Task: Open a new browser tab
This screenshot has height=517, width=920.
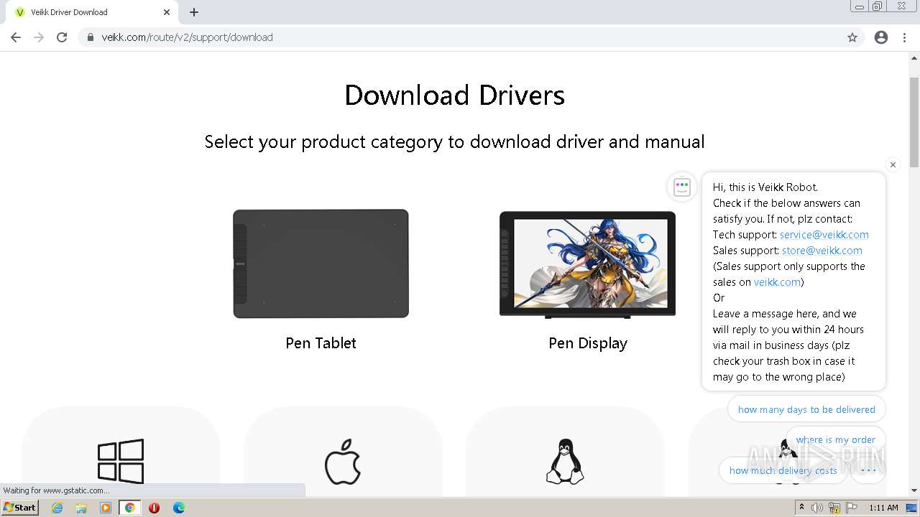Action: (194, 12)
